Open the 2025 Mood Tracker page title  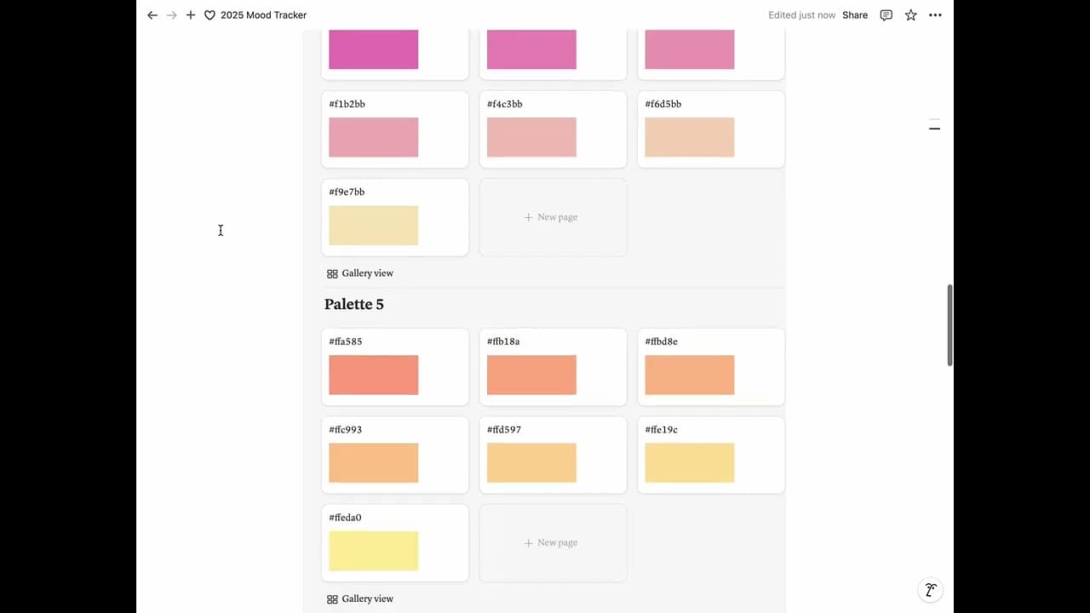[x=263, y=15]
